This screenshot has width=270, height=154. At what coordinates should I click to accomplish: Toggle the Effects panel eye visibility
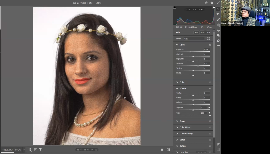point(210,89)
